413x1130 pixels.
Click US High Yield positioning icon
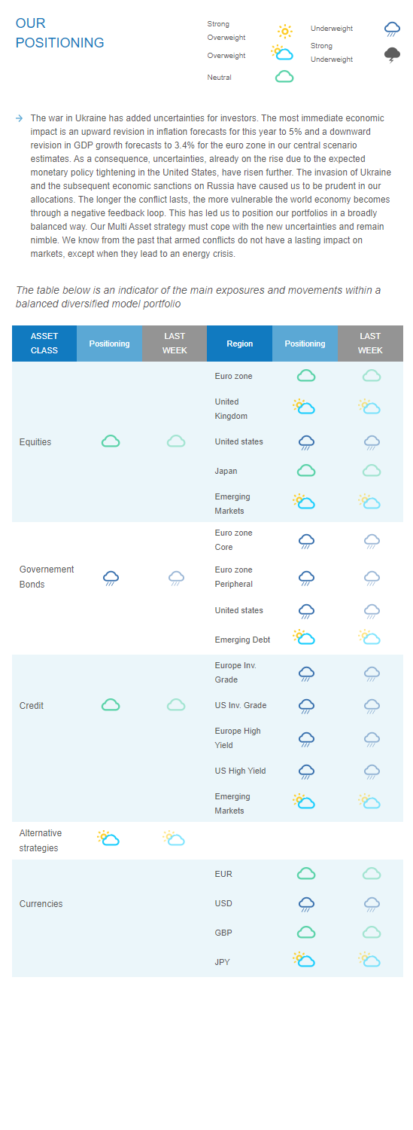(306, 771)
